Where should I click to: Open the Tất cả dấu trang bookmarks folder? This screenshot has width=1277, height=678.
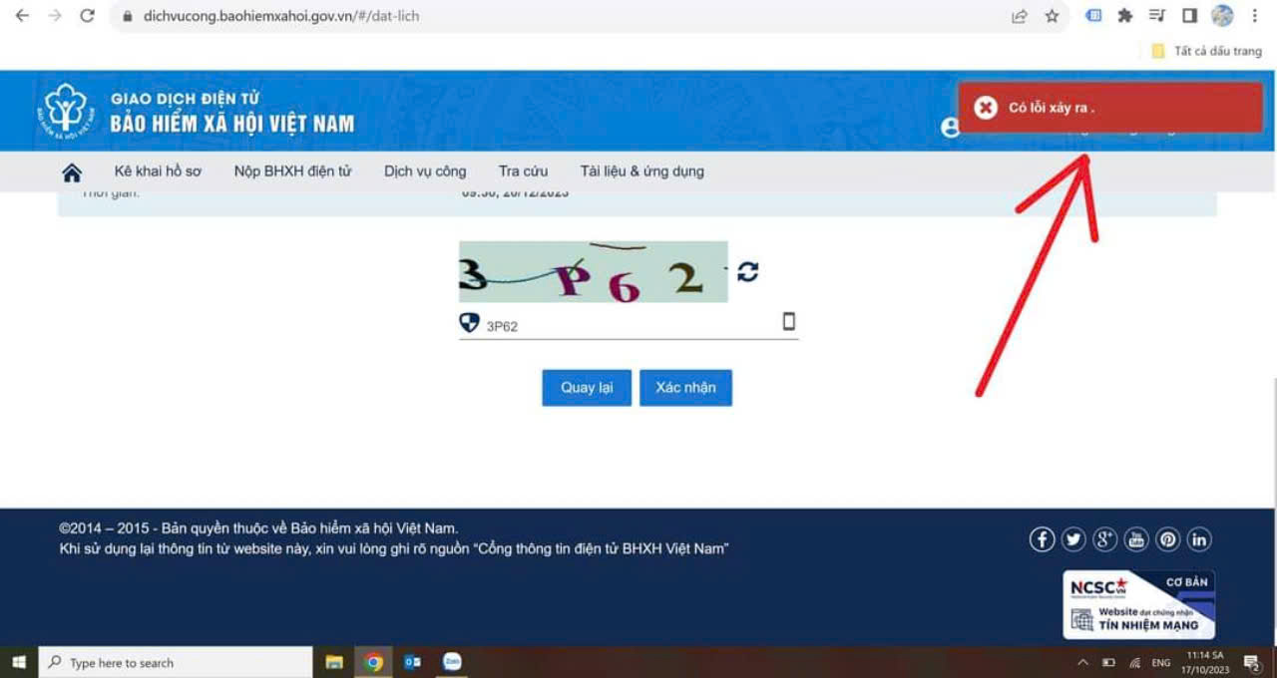pyautogui.click(x=1207, y=51)
